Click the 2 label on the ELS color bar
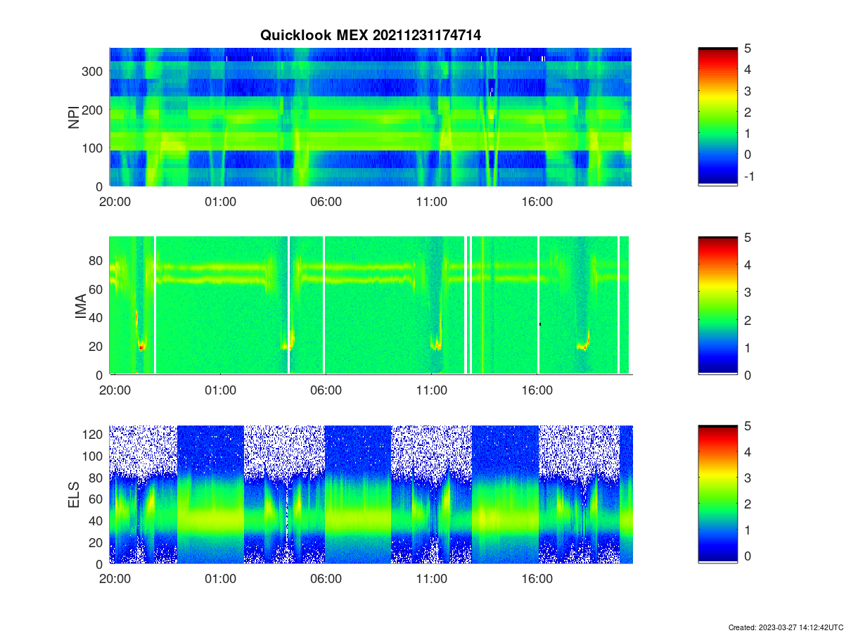The height and width of the screenshot is (633, 844). 748,504
